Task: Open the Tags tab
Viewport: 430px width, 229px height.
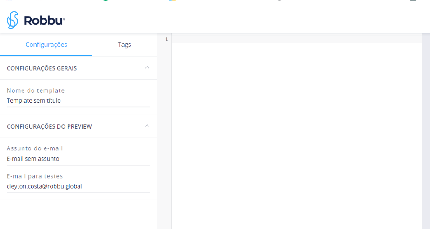Action: [x=125, y=45]
